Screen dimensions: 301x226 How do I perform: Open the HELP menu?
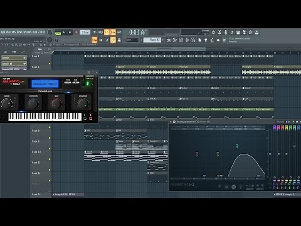click(x=43, y=32)
